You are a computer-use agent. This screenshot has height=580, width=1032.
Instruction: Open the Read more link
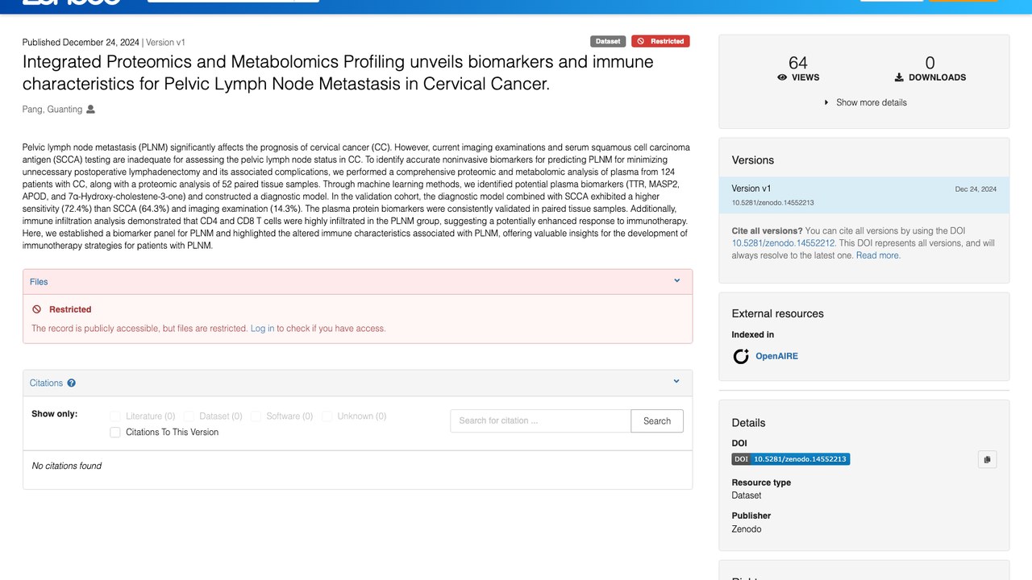(878, 255)
